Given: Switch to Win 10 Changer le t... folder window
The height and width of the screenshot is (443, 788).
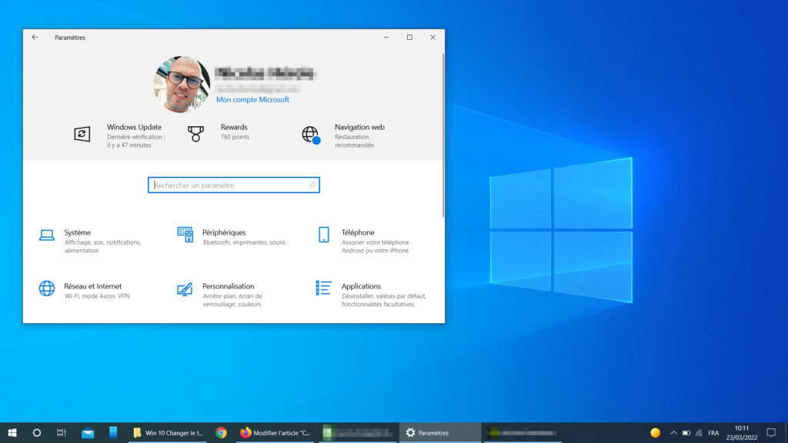Looking at the screenshot, I should 168,432.
